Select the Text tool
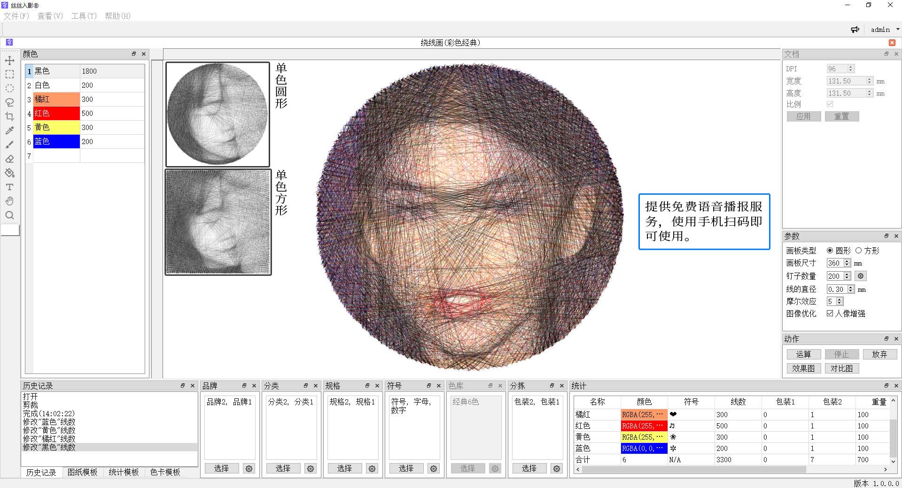This screenshot has height=488, width=902. 10,187
